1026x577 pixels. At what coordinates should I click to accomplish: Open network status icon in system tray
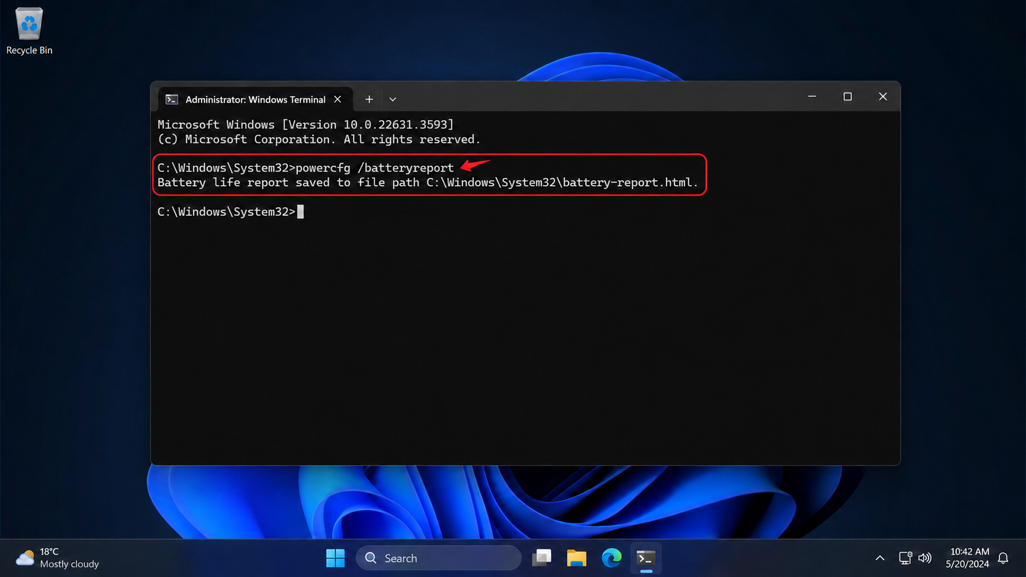905,558
